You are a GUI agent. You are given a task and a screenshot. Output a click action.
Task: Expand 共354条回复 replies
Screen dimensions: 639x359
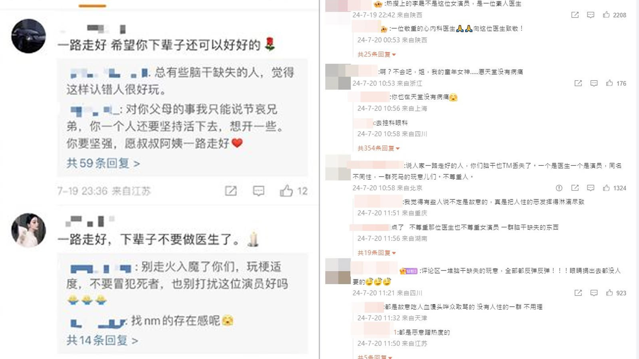[379, 148]
